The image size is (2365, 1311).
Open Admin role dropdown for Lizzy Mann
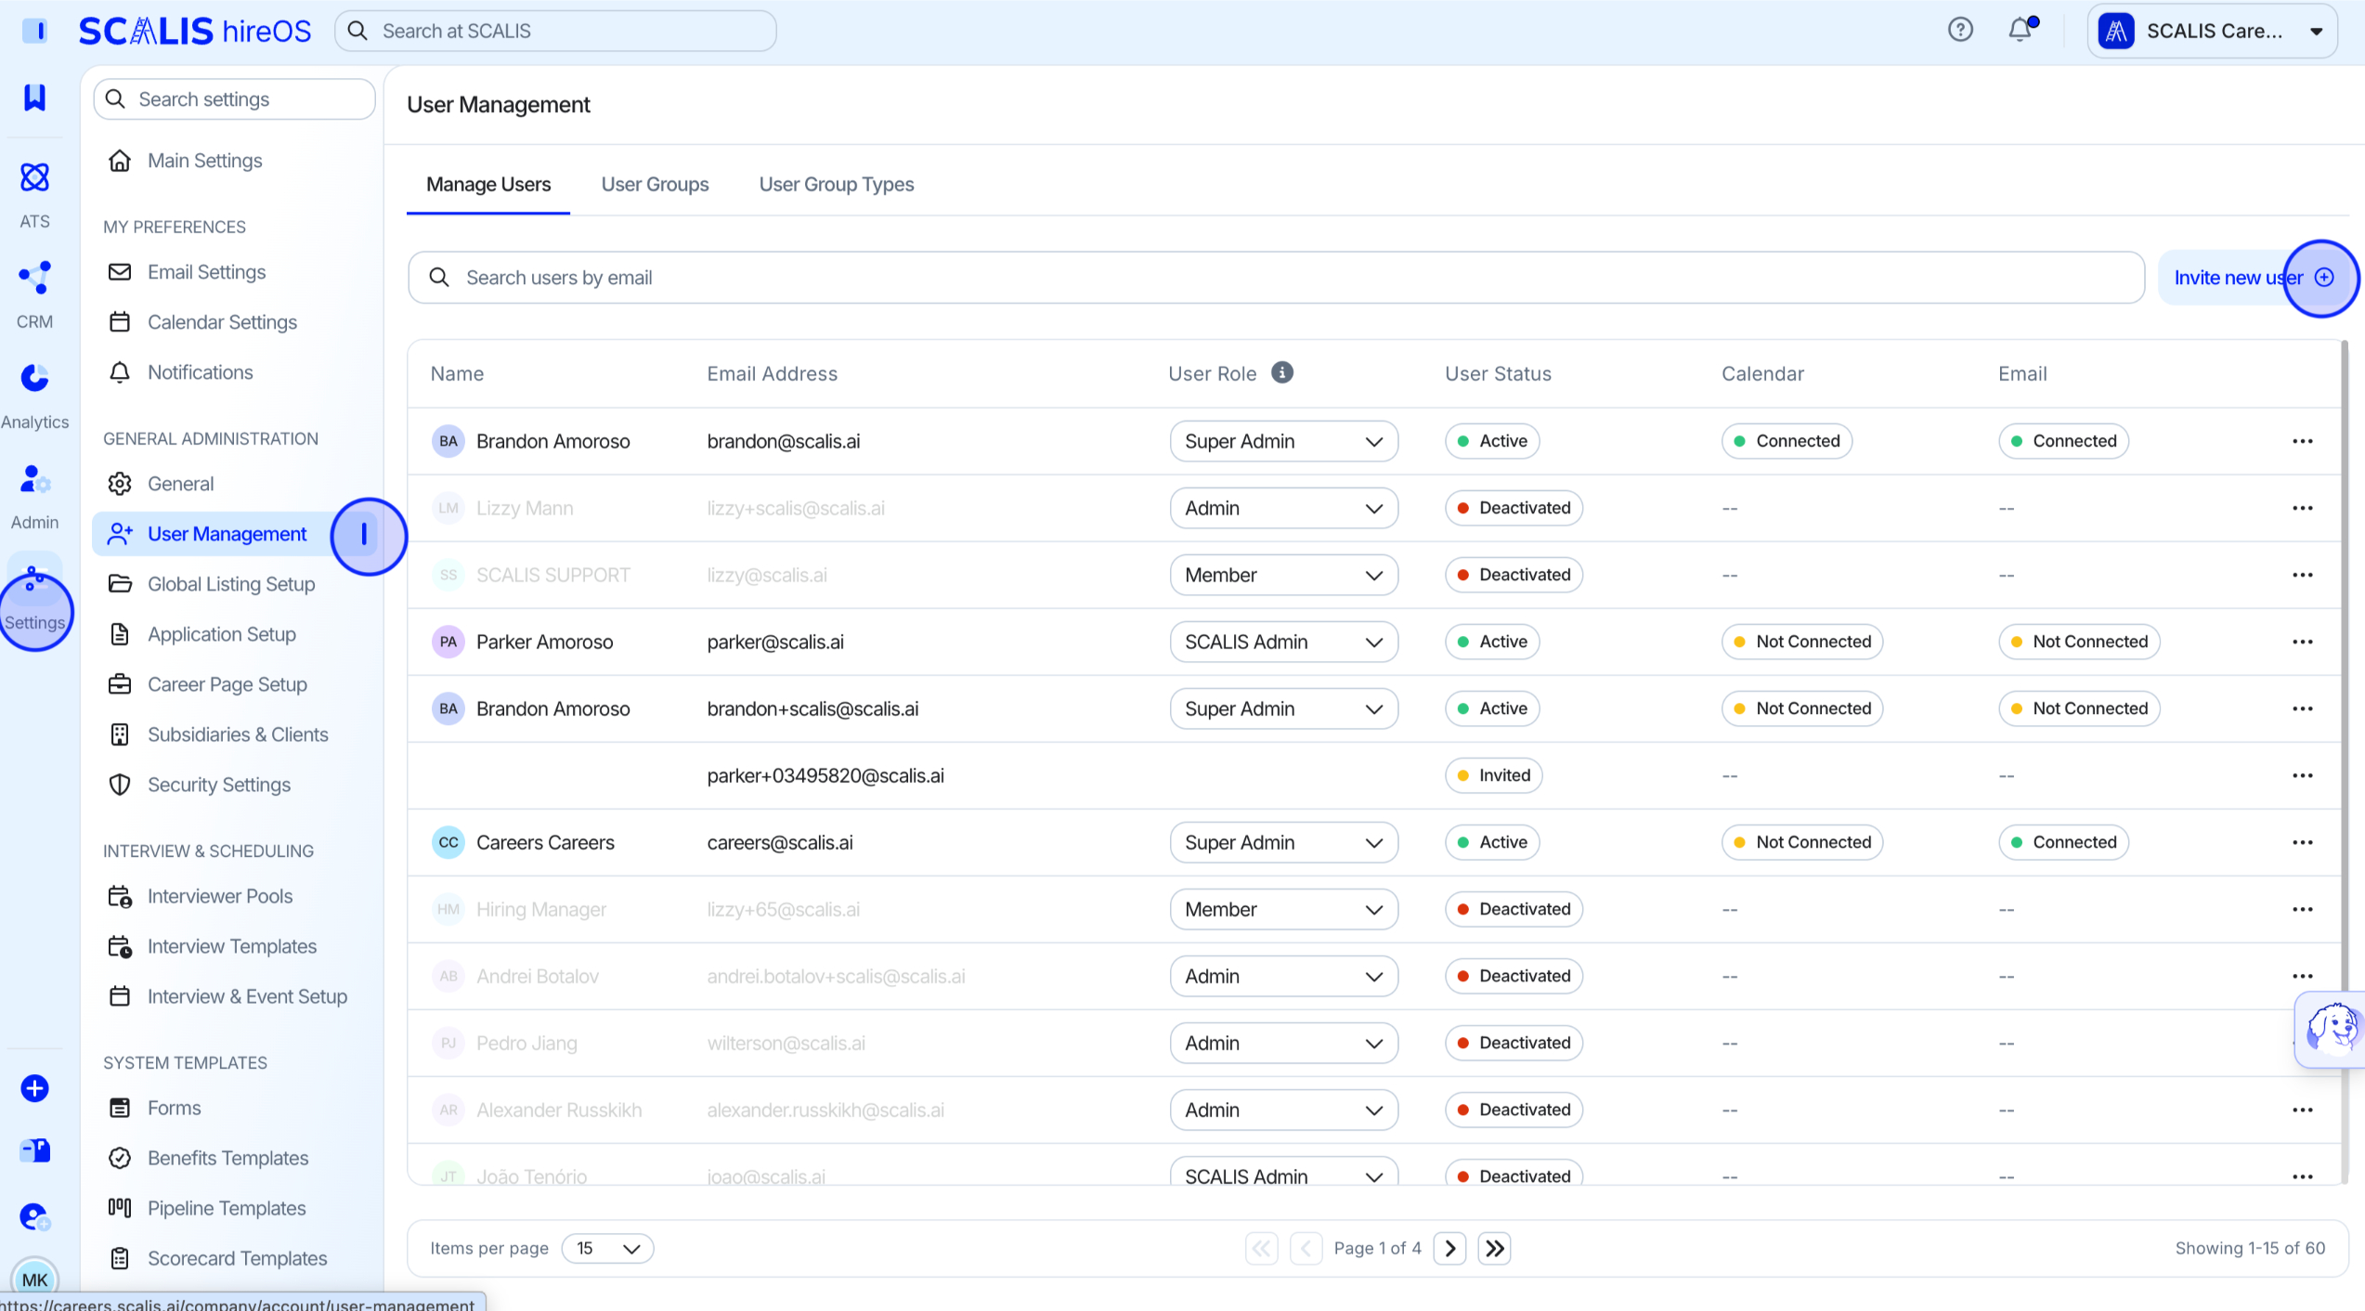(1283, 508)
